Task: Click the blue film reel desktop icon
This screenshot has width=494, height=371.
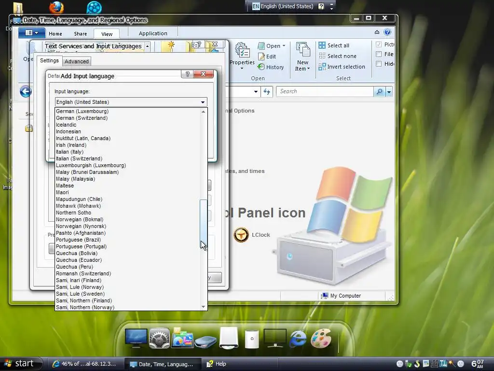Action: (94, 8)
